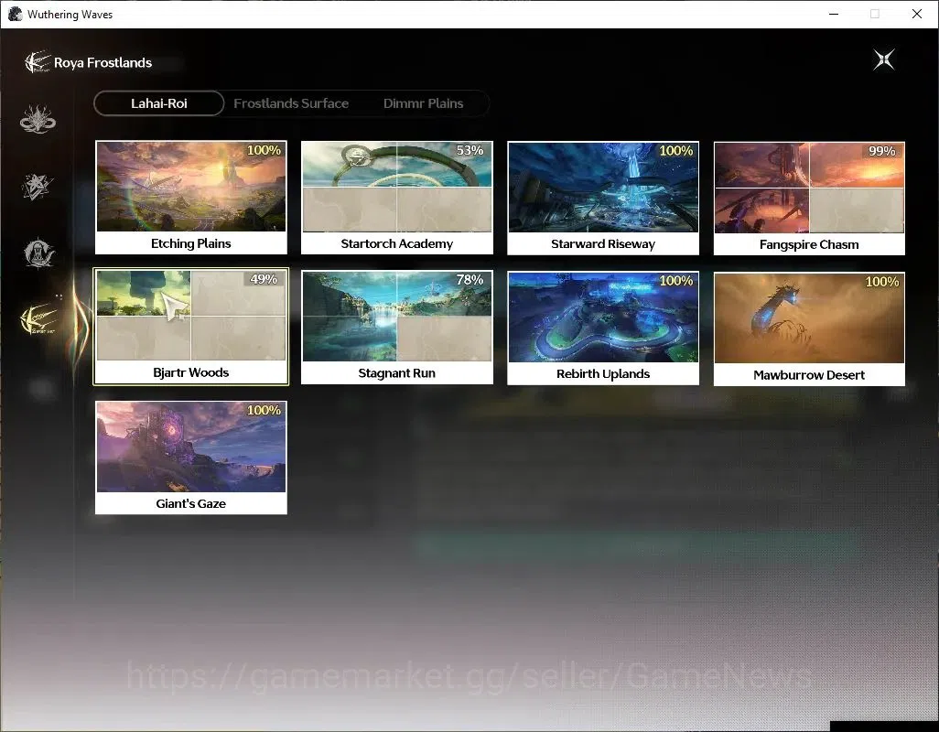Click the Roya Frostlands title text
This screenshot has width=939, height=732.
pyautogui.click(x=103, y=63)
